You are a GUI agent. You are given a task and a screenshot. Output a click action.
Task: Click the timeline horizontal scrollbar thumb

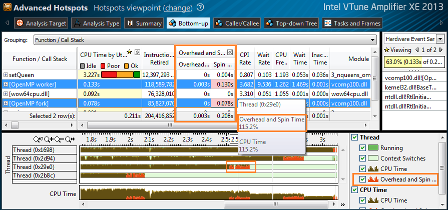[276, 204]
